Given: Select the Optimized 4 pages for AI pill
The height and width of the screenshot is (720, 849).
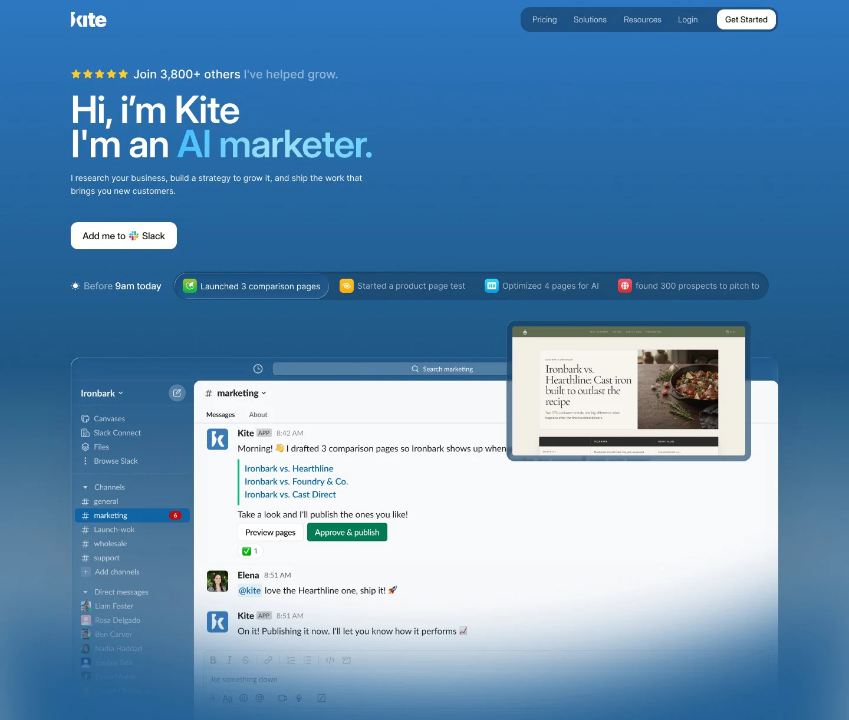Looking at the screenshot, I should 542,286.
